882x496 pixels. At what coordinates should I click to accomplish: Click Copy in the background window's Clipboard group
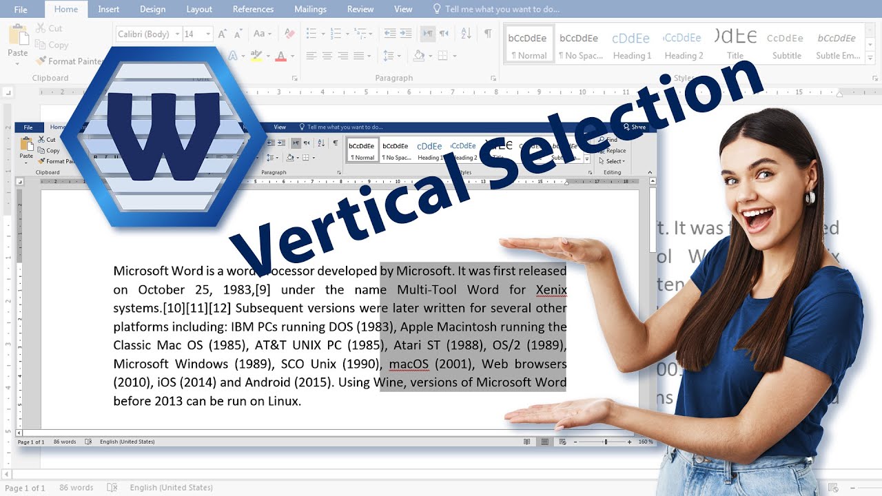click(x=51, y=45)
